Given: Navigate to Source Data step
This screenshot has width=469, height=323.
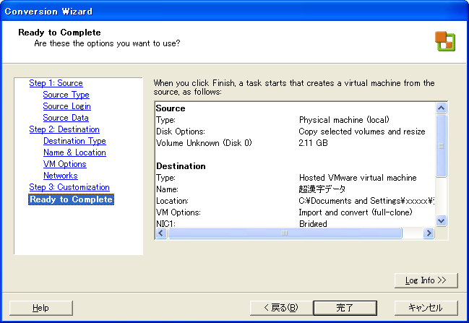Looking at the screenshot, I should [x=66, y=118].
